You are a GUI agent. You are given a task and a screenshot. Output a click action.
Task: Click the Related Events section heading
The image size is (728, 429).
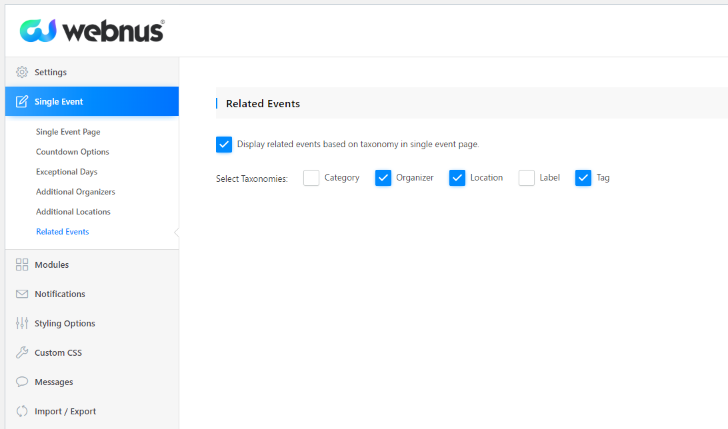point(263,103)
